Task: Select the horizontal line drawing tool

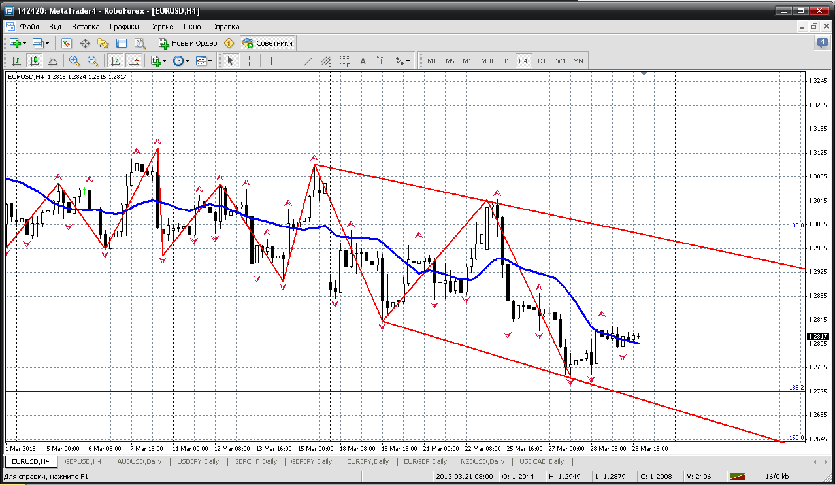Action: coord(289,61)
